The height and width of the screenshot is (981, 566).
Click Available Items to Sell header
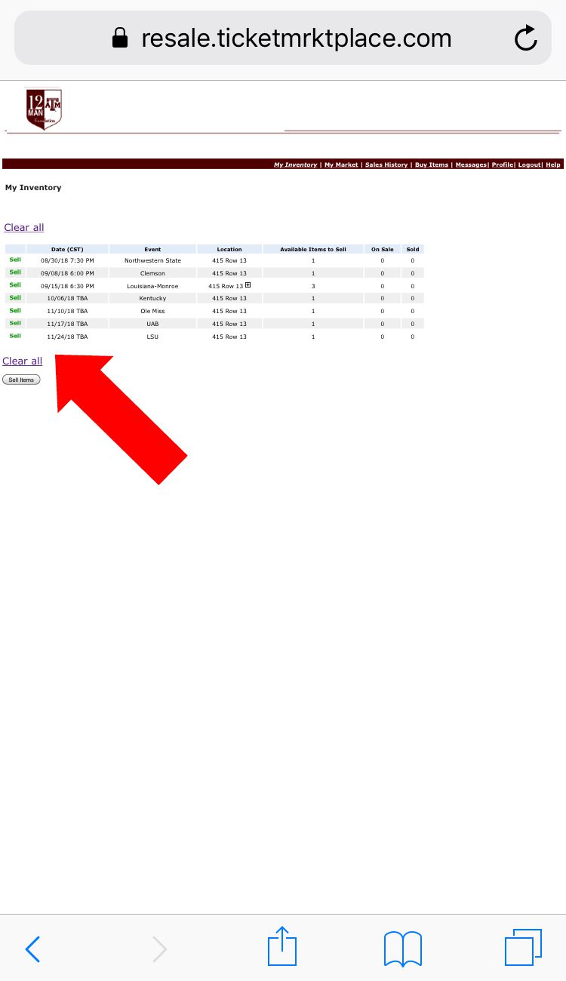pyautogui.click(x=313, y=249)
